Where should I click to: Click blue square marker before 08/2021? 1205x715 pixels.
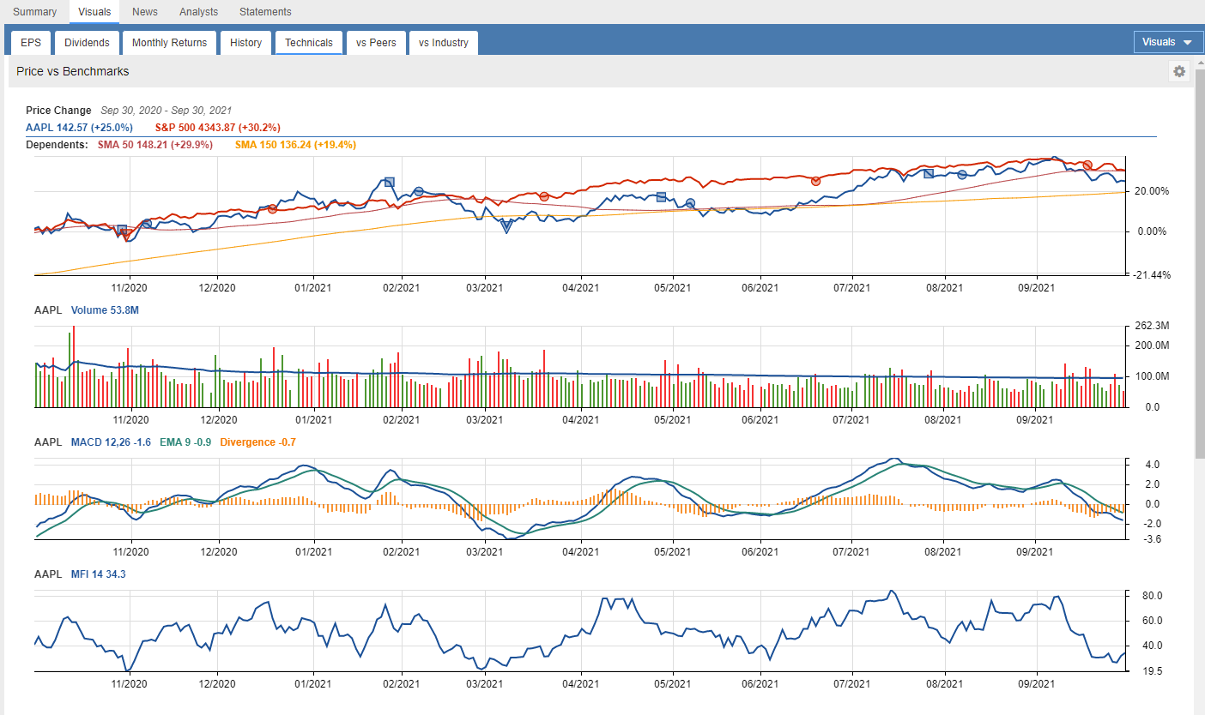(928, 174)
